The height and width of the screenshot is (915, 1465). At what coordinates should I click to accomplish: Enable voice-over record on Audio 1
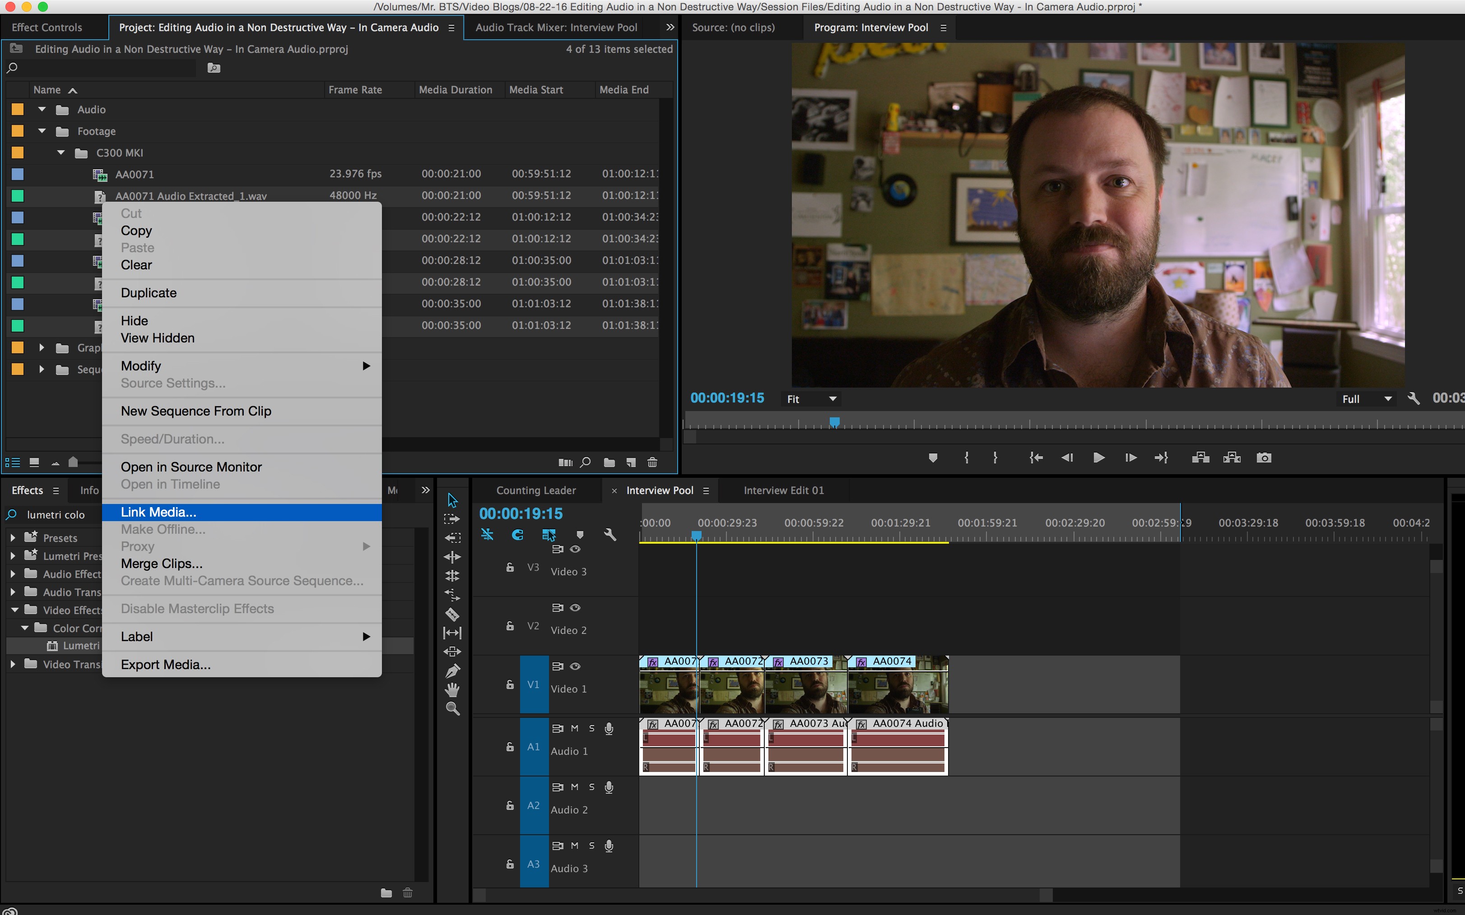tap(609, 729)
